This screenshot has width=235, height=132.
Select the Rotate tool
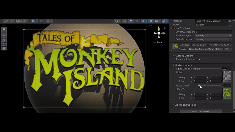coord(4,37)
